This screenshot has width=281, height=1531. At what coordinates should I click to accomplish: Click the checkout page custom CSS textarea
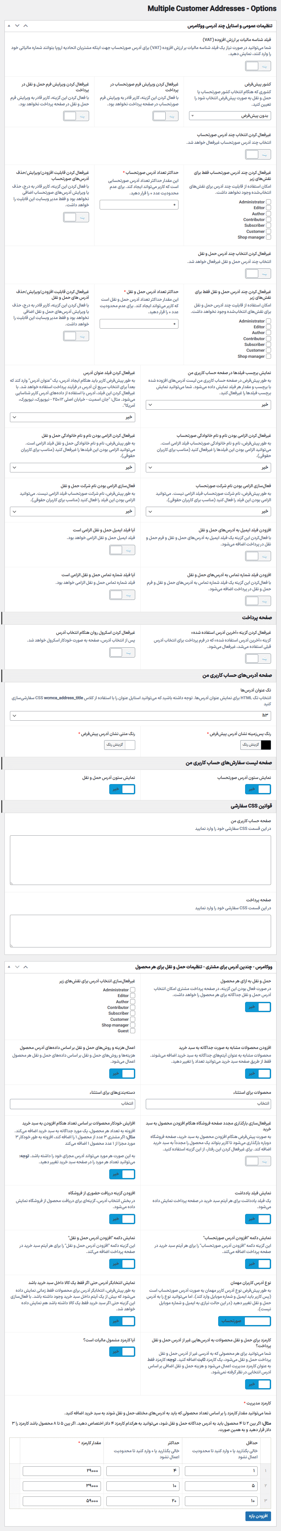(x=140, y=931)
